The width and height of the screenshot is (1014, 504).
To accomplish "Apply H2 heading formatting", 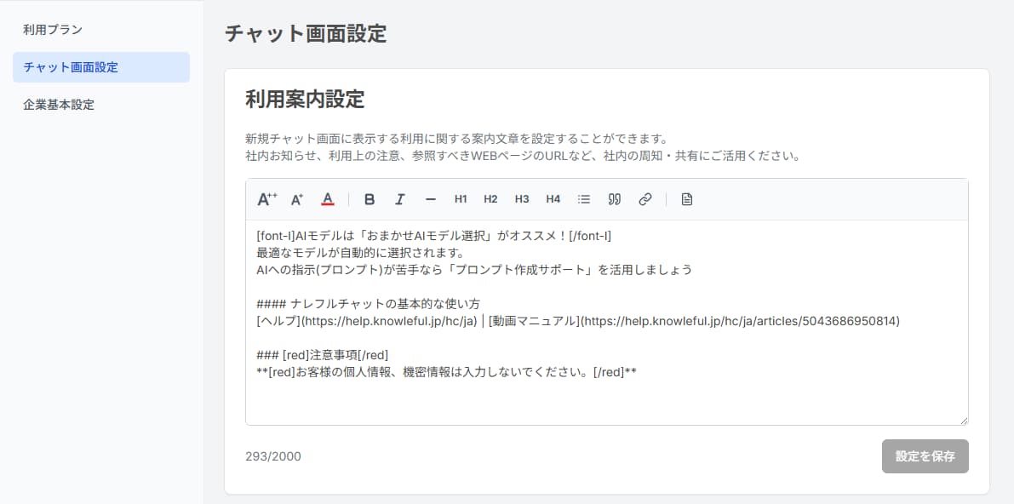I will [491, 198].
